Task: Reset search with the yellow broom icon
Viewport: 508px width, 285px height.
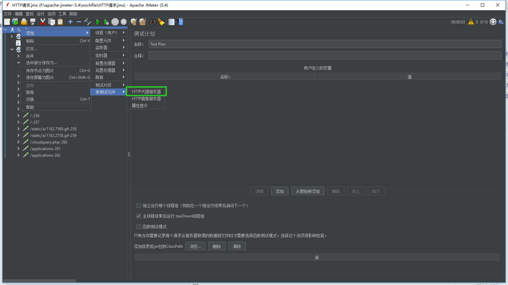Action: click(161, 22)
